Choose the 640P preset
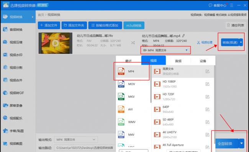Screen dimensions: 249x152 pyautogui.click(x=183, y=110)
